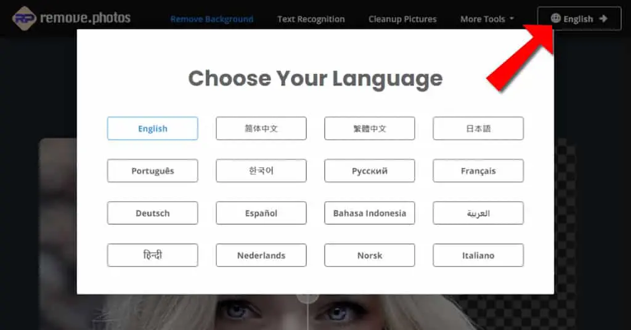Pick the 한국어 language option

click(x=261, y=171)
